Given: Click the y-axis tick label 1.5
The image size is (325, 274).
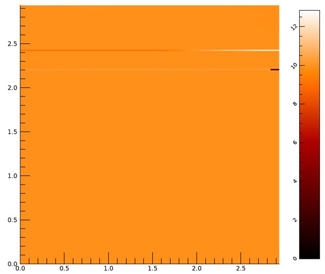Looking at the screenshot, I should coord(13,132).
